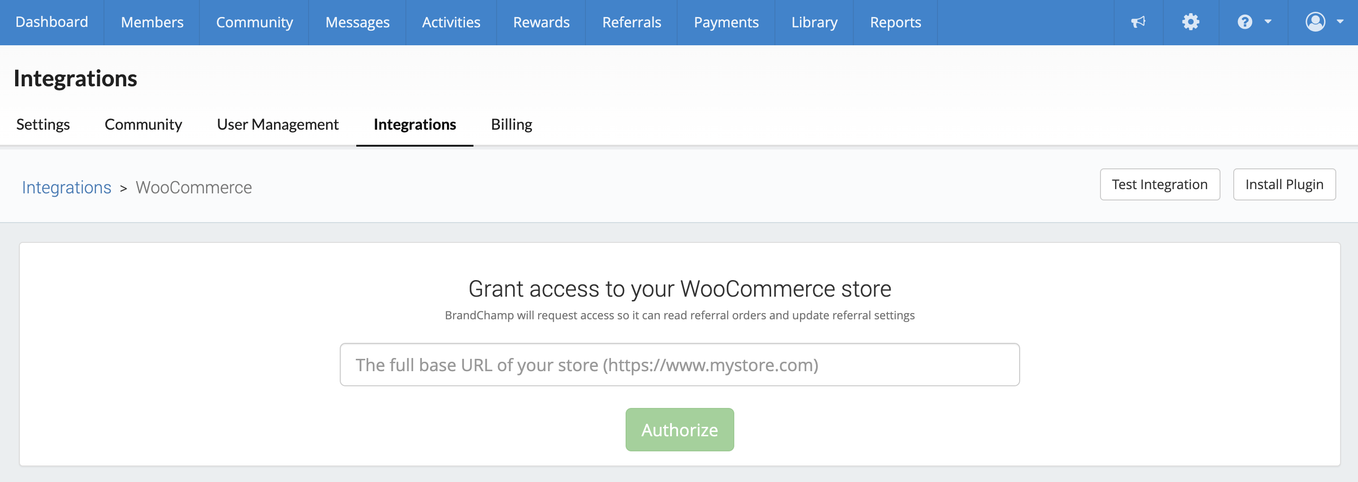This screenshot has height=482, width=1358.
Task: Select the Integrations tab
Action: coord(414,124)
